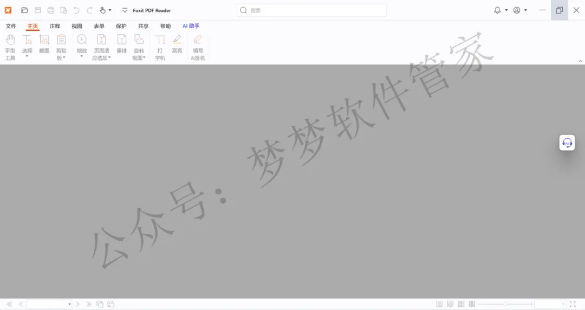
Task: Go to previous page with left arrow
Action: point(21,304)
